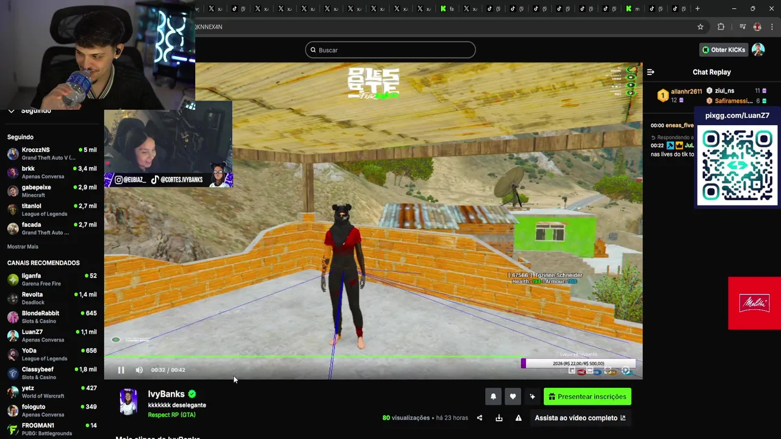Open KroozzNS channel in sidebar

[52, 154]
